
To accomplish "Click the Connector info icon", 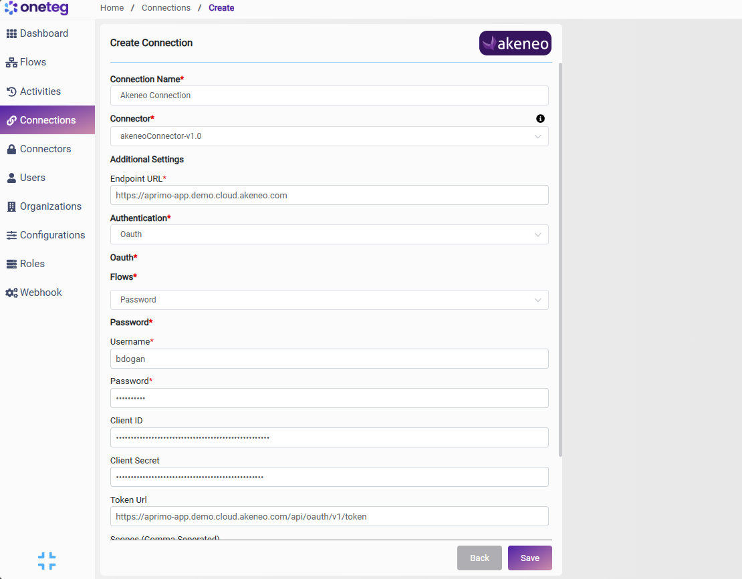I will click(540, 119).
